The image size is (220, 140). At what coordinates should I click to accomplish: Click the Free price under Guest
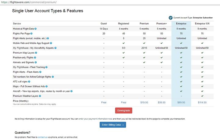point(104,102)
